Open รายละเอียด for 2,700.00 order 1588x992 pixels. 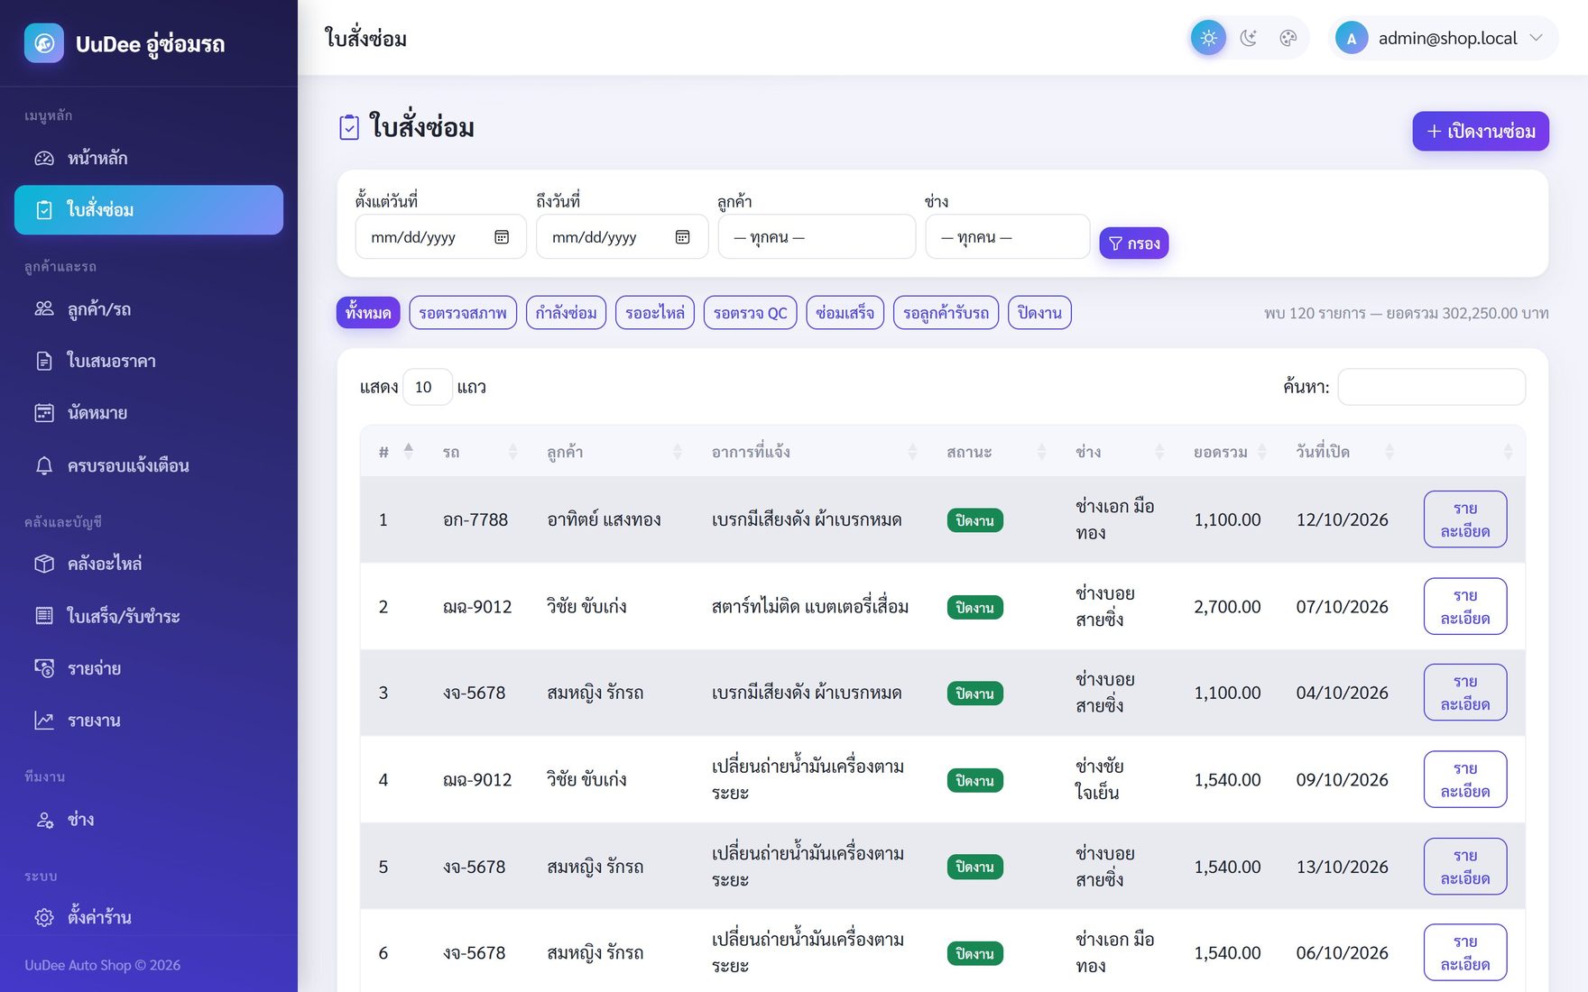point(1464,606)
